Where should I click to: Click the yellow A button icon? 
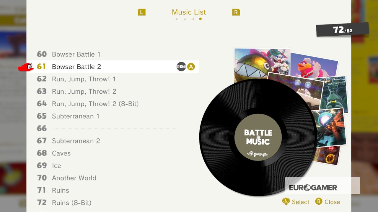(191, 67)
